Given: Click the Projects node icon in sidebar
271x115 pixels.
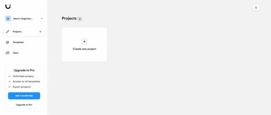Looking at the screenshot, I should 7,32.
